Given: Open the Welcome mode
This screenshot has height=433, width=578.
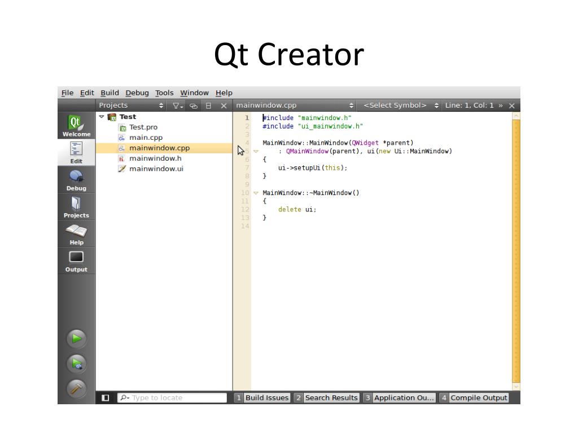Looking at the screenshot, I should pos(76,126).
